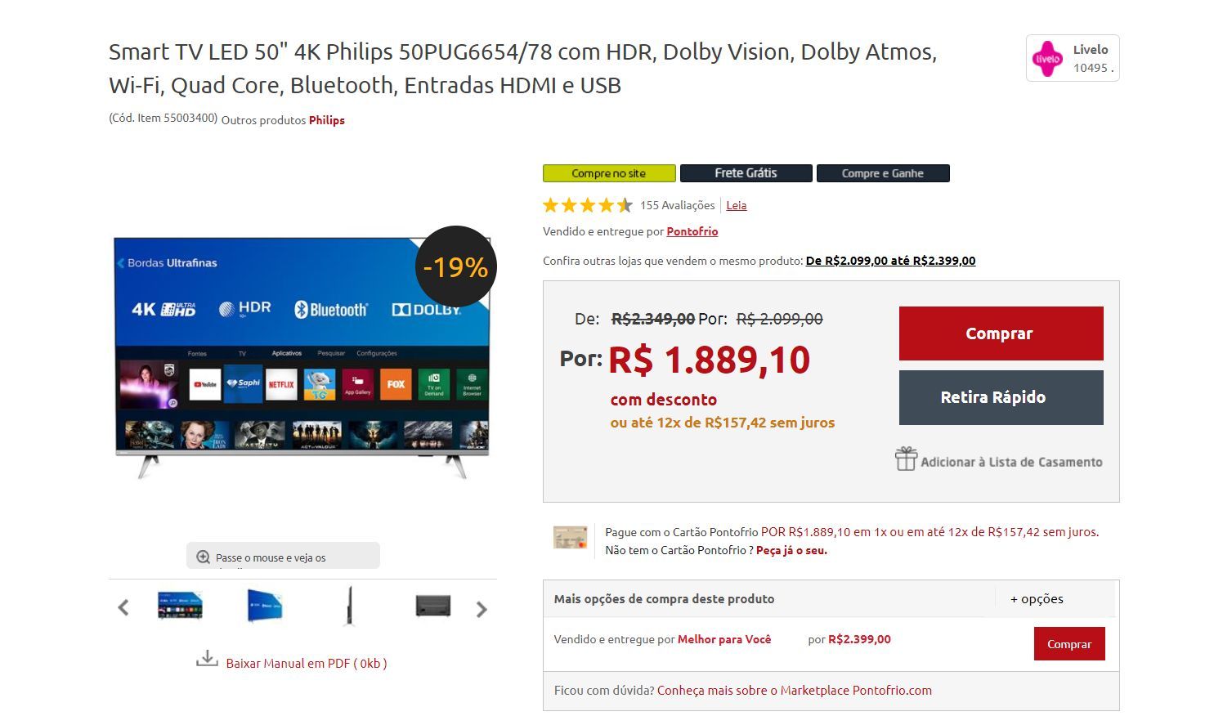
Task: Open the other stores price range link
Action: coord(890,261)
